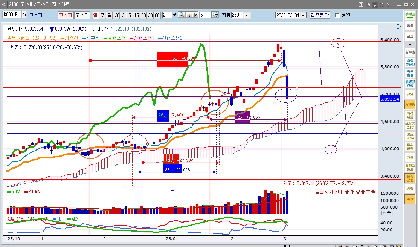Click the fullscreen expand icon in title bar
This screenshot has width=418, height=247.
click(381, 5)
